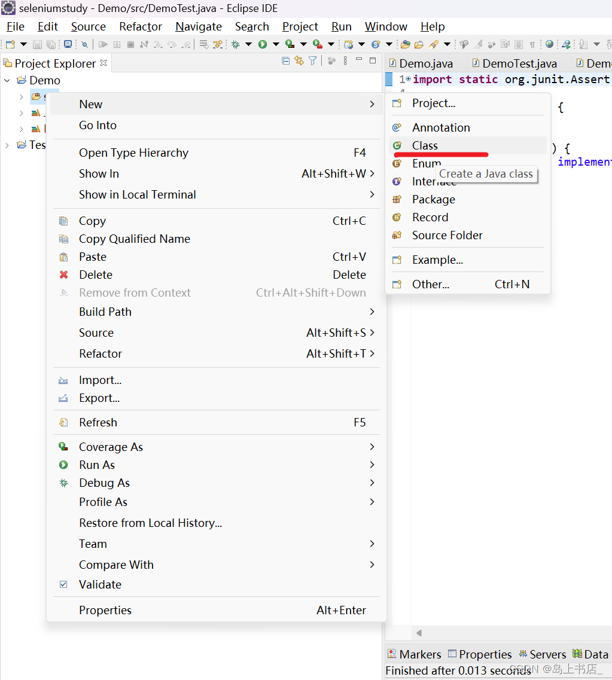The height and width of the screenshot is (680, 612).
Task: Switch to the DemoTest.java editor tab
Action: [514, 64]
